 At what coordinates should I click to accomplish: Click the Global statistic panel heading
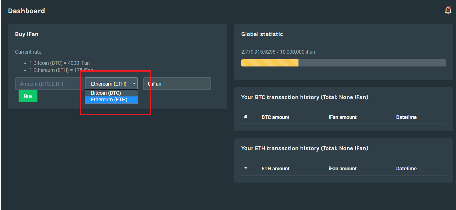coord(262,34)
